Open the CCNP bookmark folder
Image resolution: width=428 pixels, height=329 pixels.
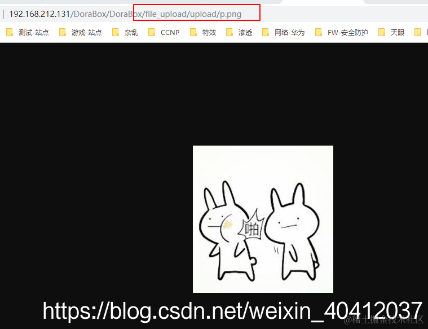164,33
